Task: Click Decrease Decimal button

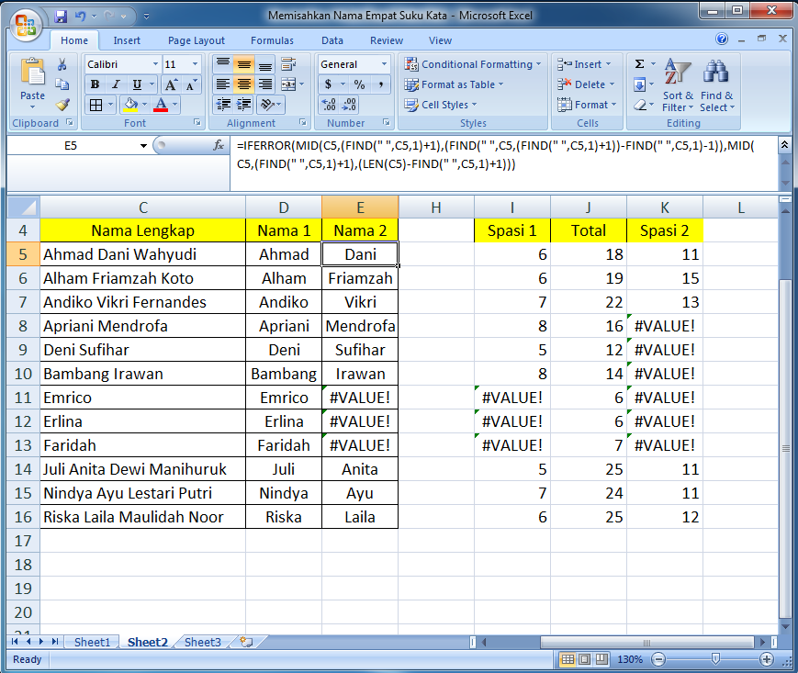Action: pyautogui.click(x=349, y=105)
